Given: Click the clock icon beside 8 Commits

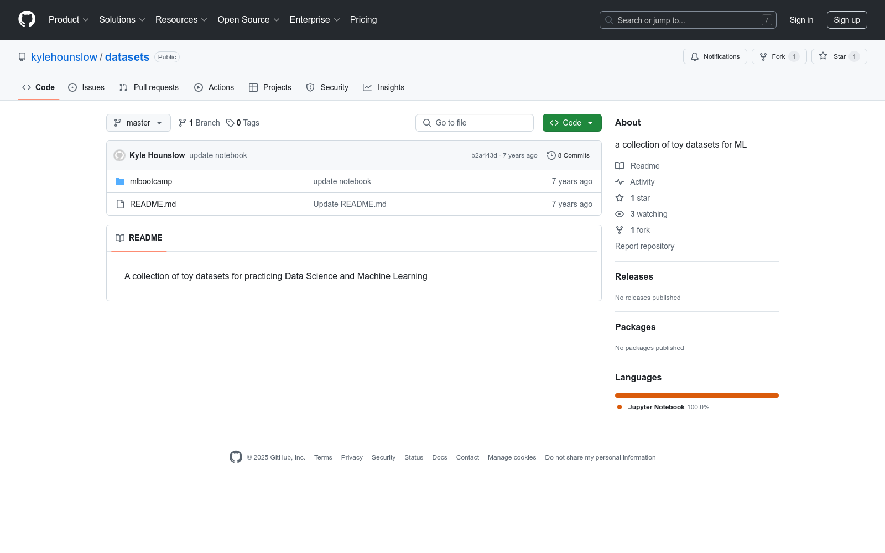Looking at the screenshot, I should pos(551,155).
